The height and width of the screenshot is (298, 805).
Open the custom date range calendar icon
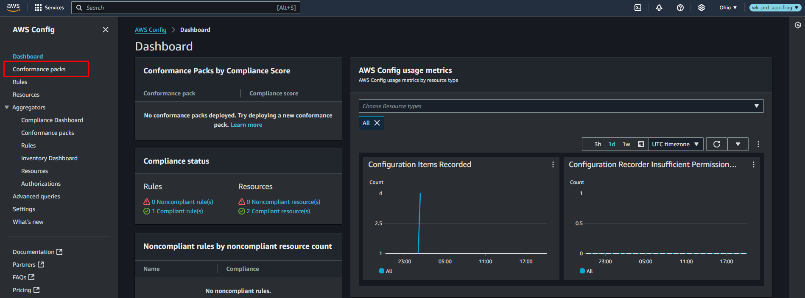(x=641, y=144)
